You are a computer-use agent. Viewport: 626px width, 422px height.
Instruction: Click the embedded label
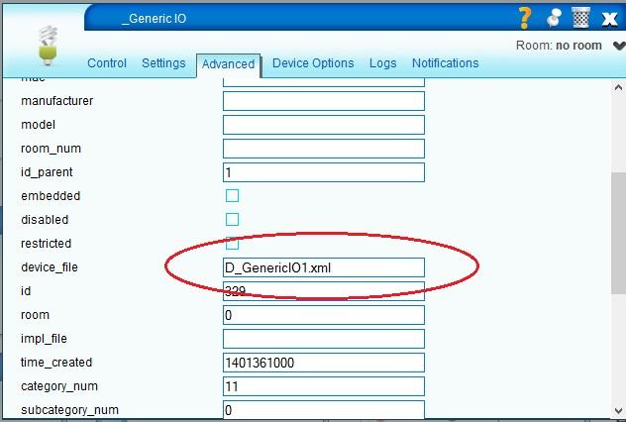pos(51,195)
